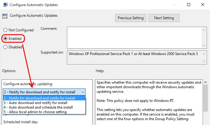Select the Not Configured radio button
Viewport: 210px width, 125px height.
pyautogui.click(x=5, y=30)
